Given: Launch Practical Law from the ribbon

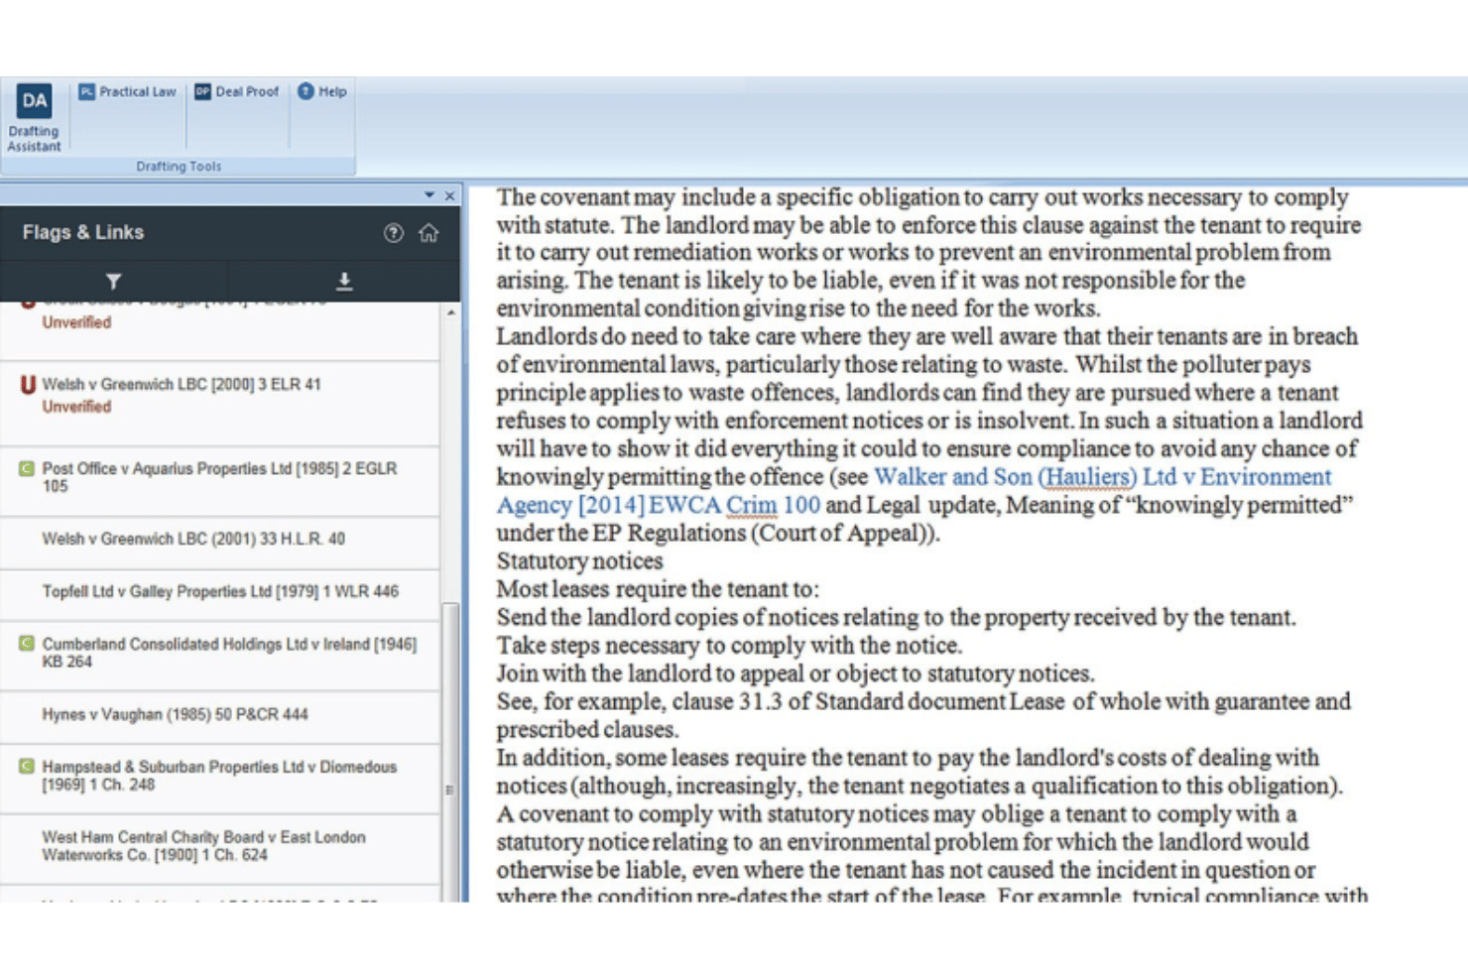Looking at the screenshot, I should pyautogui.click(x=127, y=91).
